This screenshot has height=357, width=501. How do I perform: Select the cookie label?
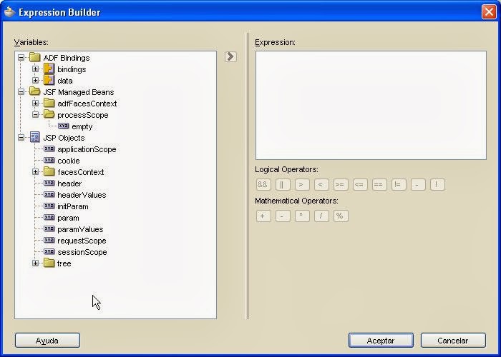click(69, 161)
